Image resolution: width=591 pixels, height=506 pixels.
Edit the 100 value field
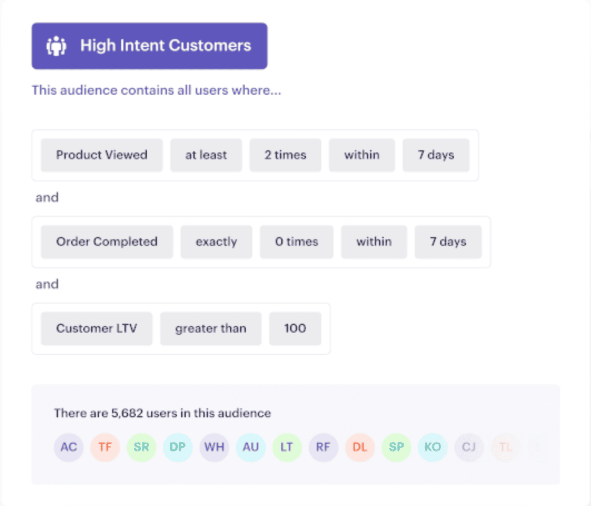(295, 329)
